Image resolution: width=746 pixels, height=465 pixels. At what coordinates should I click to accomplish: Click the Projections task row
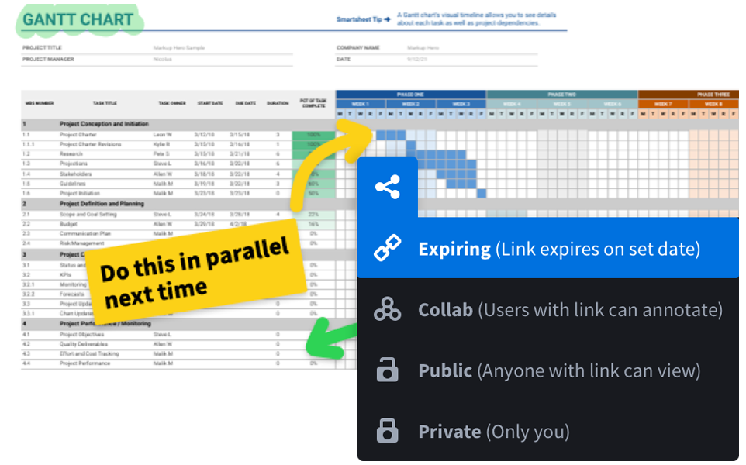point(178,164)
